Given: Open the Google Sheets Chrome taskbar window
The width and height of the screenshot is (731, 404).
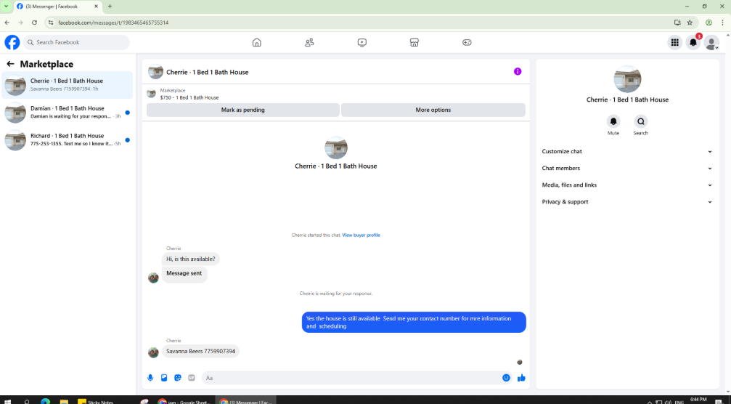Looking at the screenshot, I should [x=184, y=401].
